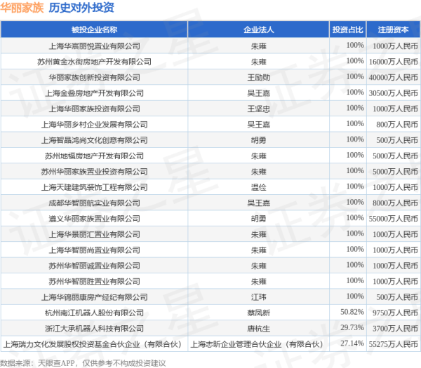
Task: Click 上海华智丽尚置业有限公司 cell
Action: [x=94, y=250]
